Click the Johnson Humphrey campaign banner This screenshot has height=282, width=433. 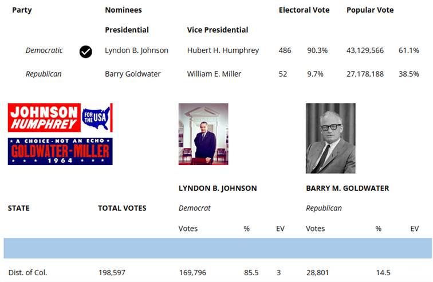(x=60, y=117)
